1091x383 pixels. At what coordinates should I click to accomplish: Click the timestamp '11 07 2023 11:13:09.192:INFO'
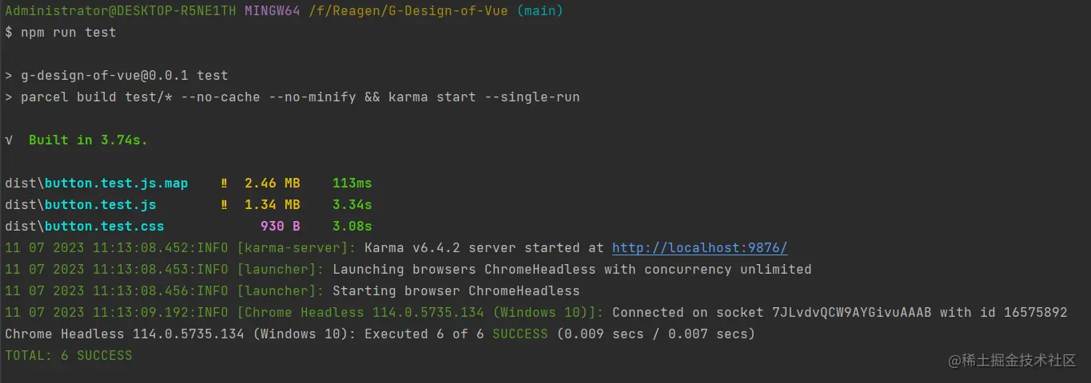117,313
